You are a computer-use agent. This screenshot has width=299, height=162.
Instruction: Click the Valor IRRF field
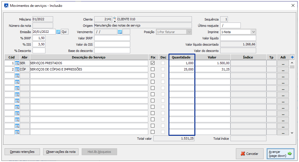coord(112,38)
